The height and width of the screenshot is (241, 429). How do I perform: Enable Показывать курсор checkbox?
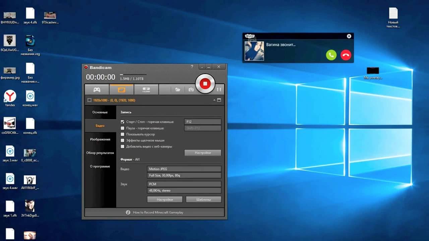click(123, 134)
